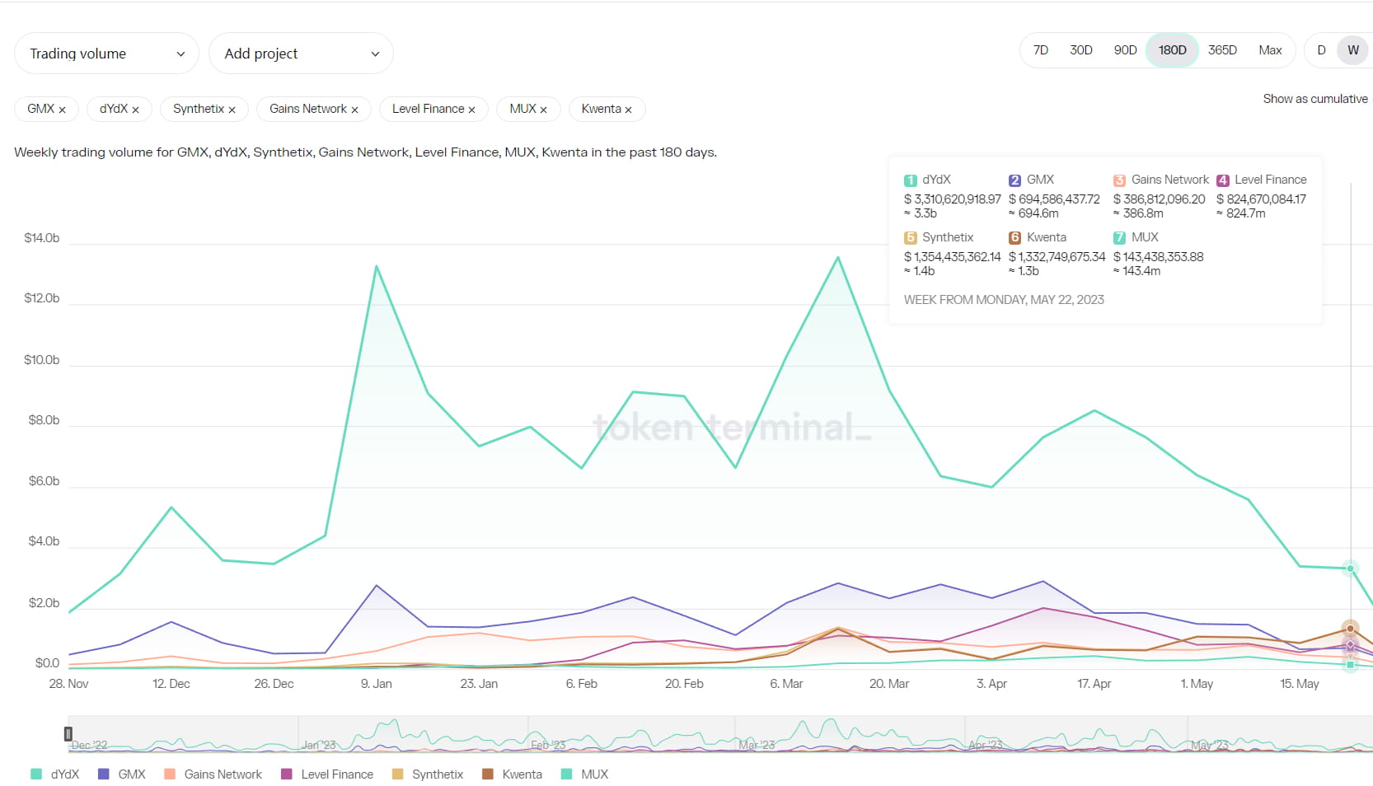The width and height of the screenshot is (1373, 786).
Task: Open the Trading volume dropdown
Action: (x=106, y=54)
